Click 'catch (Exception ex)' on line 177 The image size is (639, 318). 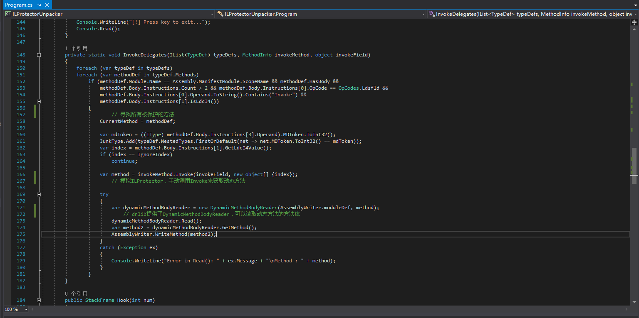coord(129,247)
